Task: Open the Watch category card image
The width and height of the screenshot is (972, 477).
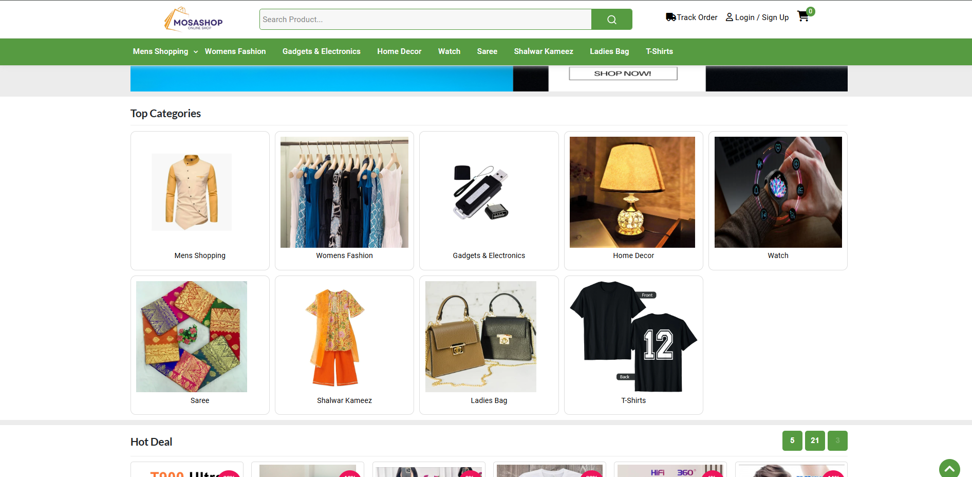Action: [x=777, y=192]
